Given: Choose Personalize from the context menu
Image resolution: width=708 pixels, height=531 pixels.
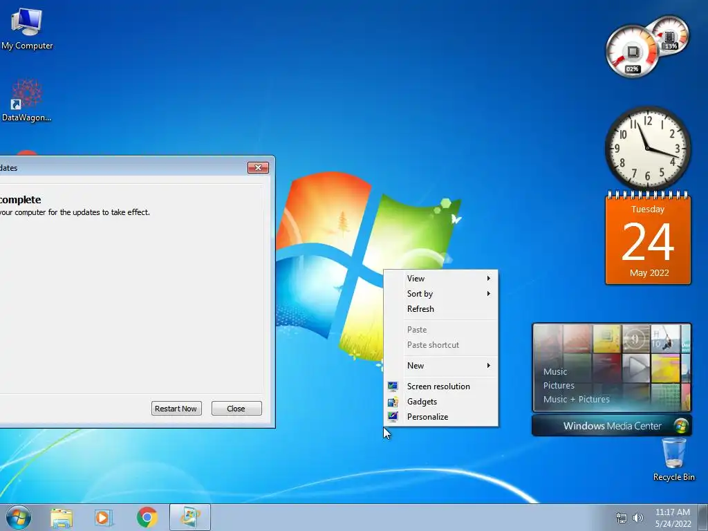Looking at the screenshot, I should (440, 417).
